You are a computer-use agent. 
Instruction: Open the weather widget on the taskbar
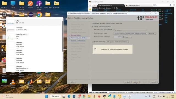pos(8,96)
